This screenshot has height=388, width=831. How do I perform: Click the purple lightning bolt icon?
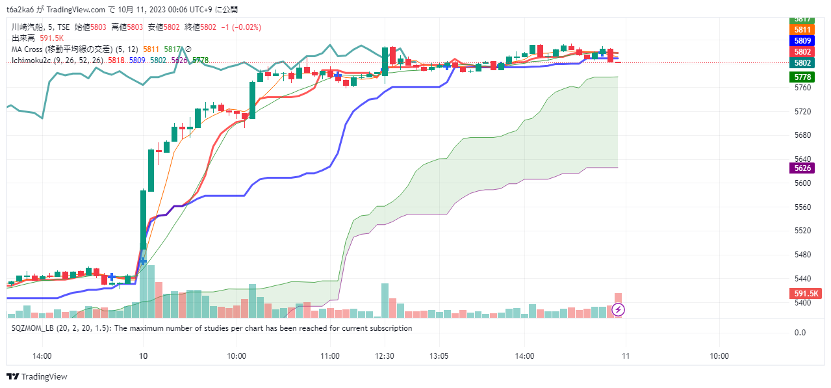[619, 309]
